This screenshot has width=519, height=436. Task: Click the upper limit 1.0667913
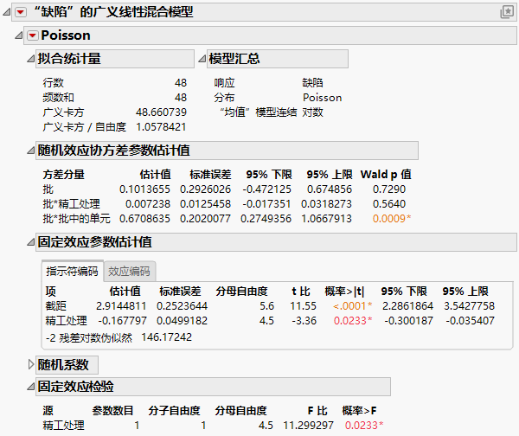(x=326, y=219)
